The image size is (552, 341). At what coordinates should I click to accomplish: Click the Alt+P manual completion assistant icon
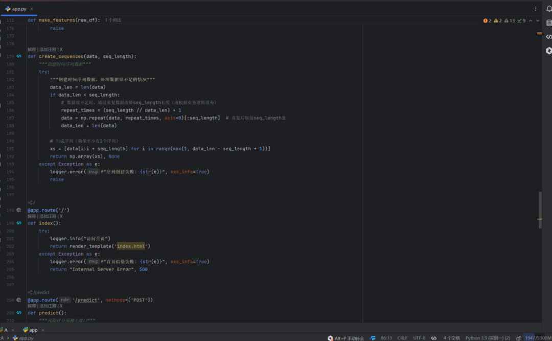[330, 338]
